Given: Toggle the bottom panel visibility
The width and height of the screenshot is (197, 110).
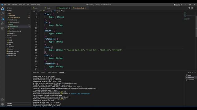Looking at the screenshot, I should (x=177, y=5).
